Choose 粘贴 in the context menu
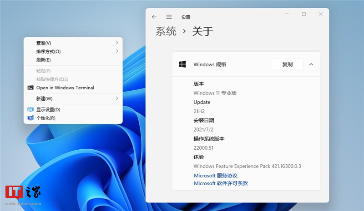This screenshot has width=364, height=211. (x=44, y=71)
